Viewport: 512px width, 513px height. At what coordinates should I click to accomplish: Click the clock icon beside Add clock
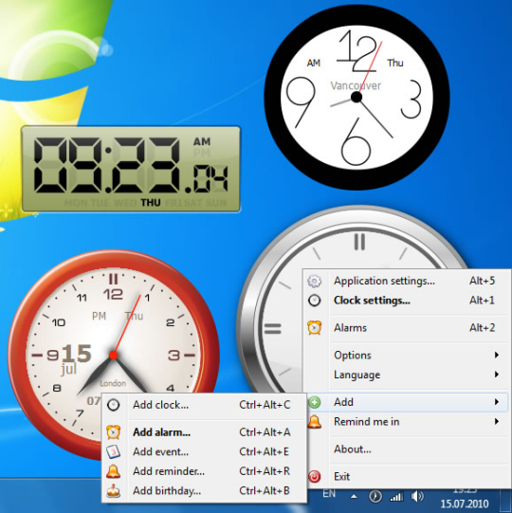pyautogui.click(x=113, y=405)
